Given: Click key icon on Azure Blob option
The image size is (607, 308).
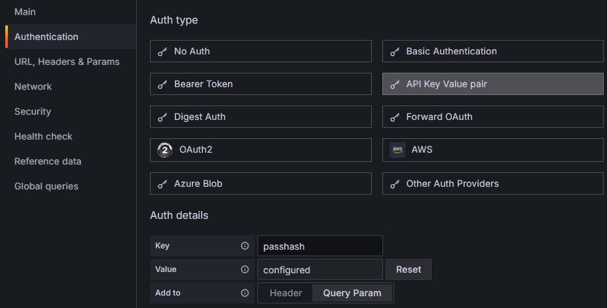Looking at the screenshot, I should [x=162, y=184].
